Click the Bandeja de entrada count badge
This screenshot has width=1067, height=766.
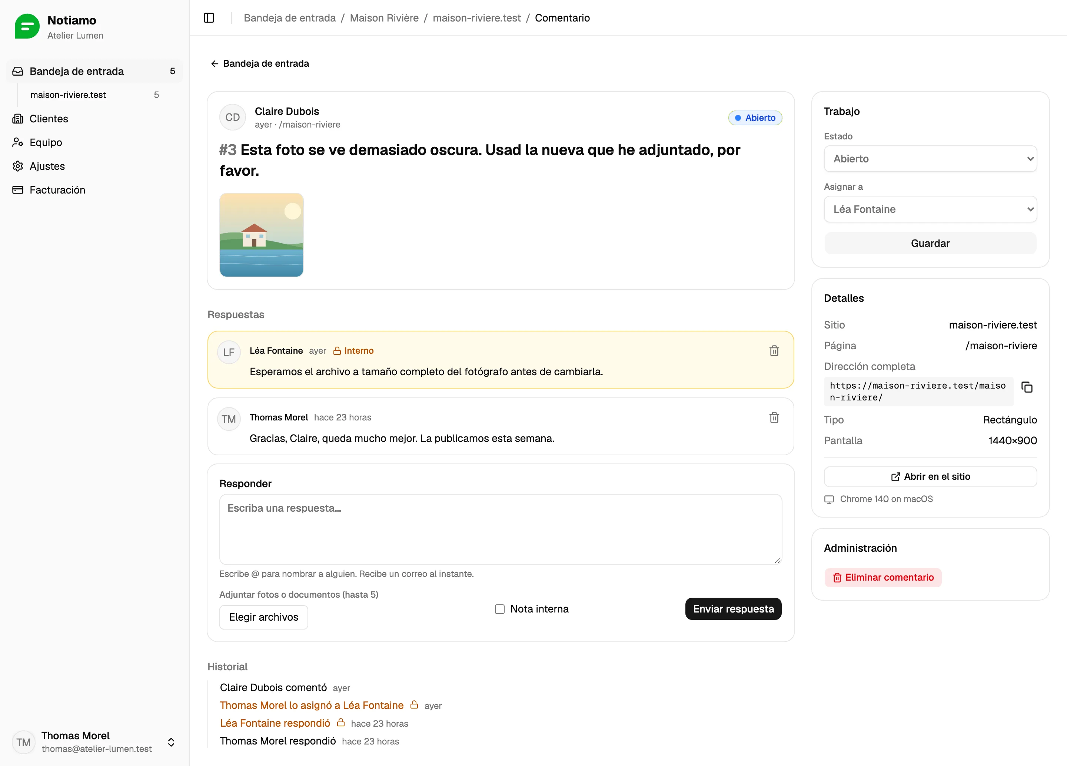(x=172, y=71)
